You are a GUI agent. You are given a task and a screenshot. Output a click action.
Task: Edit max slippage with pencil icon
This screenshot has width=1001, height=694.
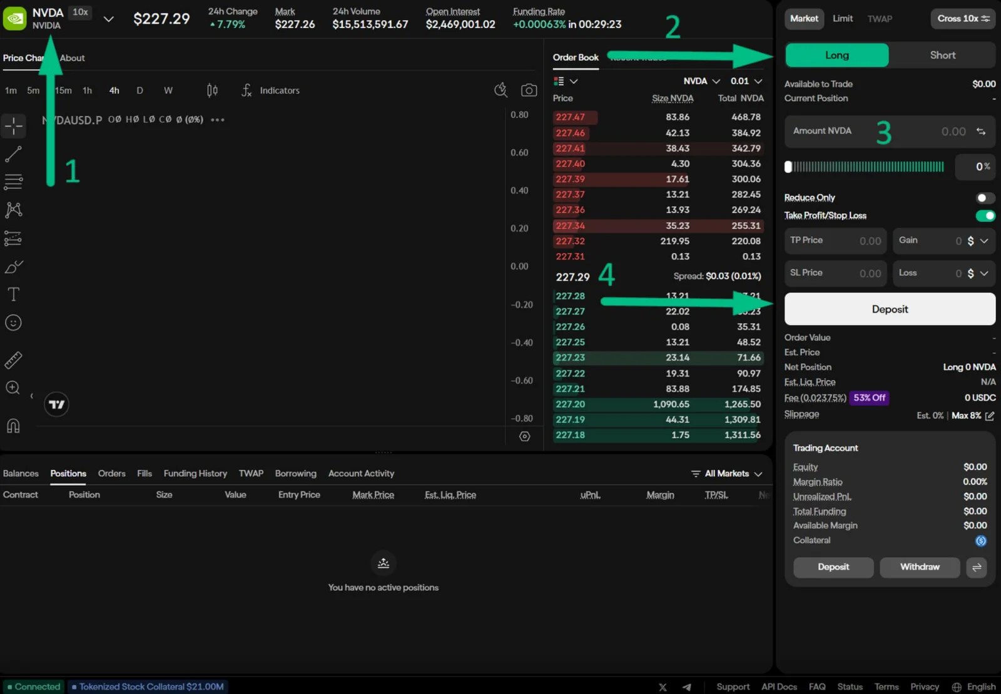pyautogui.click(x=990, y=416)
